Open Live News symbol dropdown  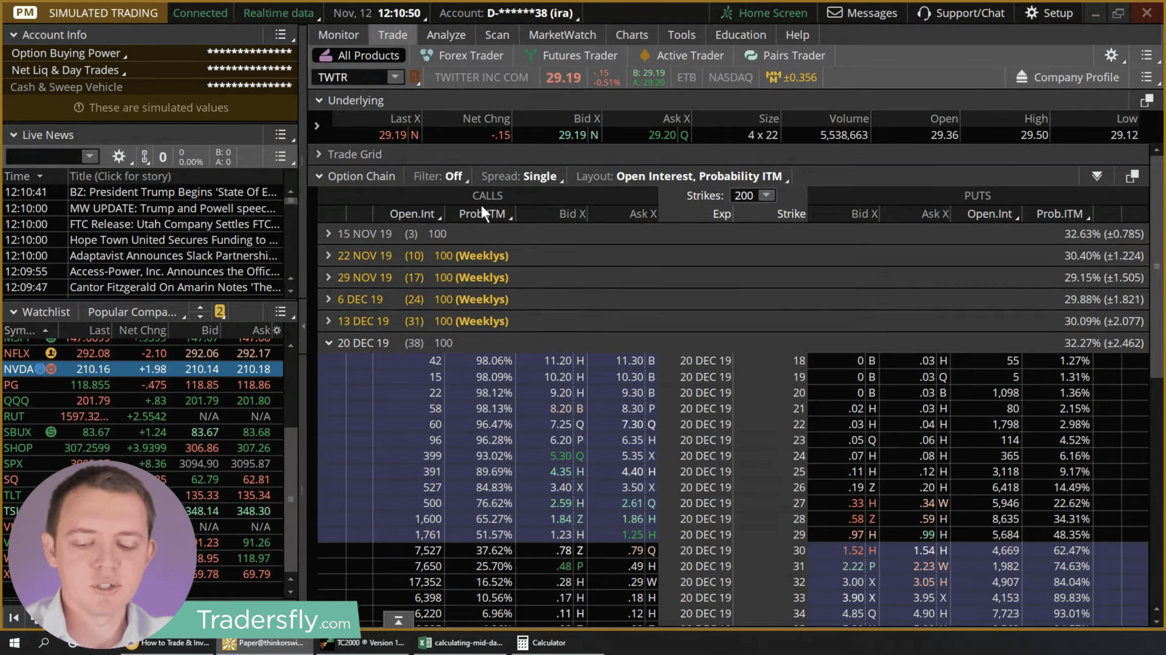[90, 156]
